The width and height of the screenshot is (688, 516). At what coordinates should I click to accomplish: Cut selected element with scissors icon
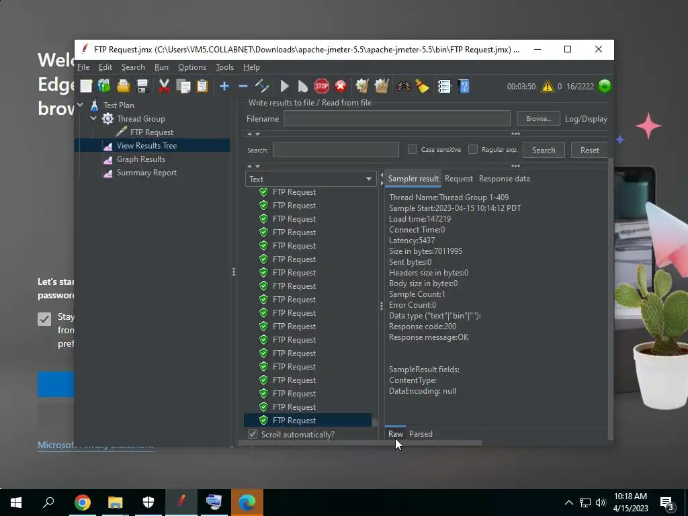click(164, 86)
